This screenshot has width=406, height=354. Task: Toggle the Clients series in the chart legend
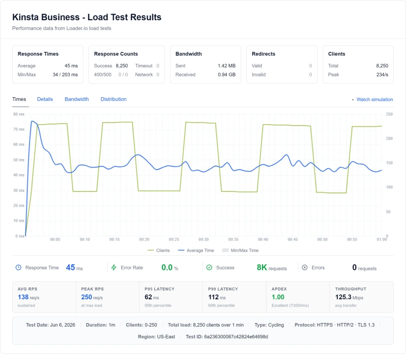coord(158,250)
